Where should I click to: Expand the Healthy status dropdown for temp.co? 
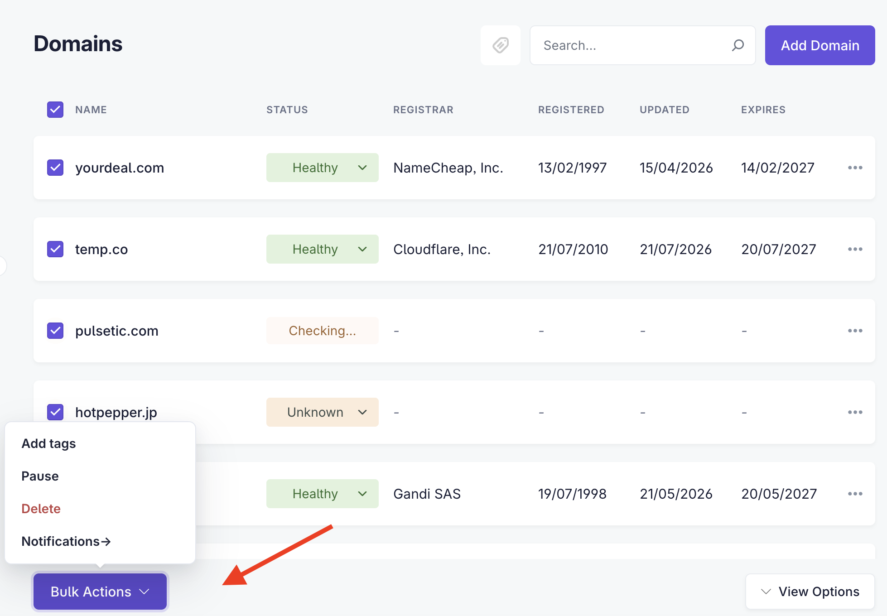[x=323, y=249]
